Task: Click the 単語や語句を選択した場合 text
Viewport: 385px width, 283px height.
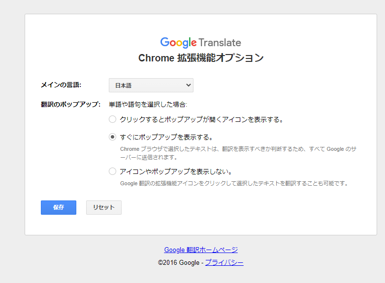Action: pos(148,105)
